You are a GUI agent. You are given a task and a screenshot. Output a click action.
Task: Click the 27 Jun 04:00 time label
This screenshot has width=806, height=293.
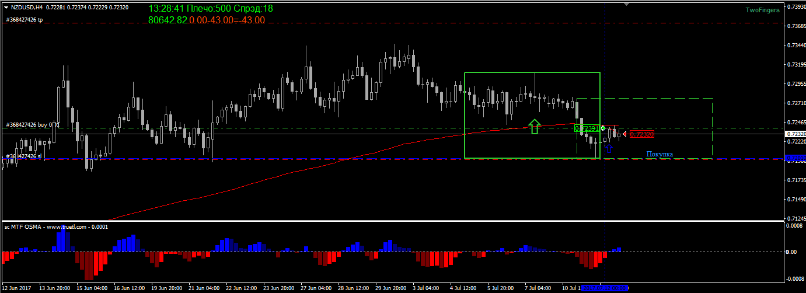tap(316, 288)
